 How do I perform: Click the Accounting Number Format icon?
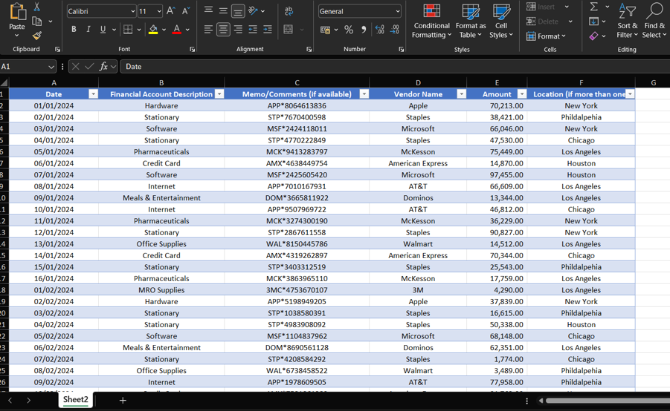coord(325,30)
